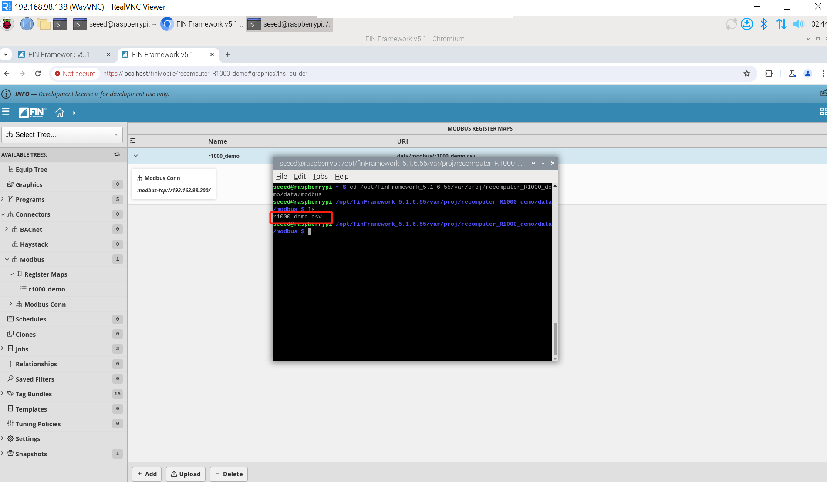The height and width of the screenshot is (482, 827).
Task: Collapse the Modbus tree node
Action: coord(7,259)
